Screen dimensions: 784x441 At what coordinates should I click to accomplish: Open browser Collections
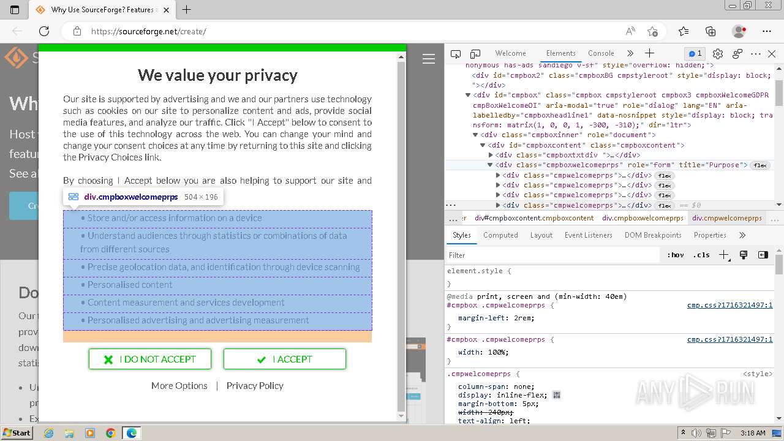(x=710, y=31)
